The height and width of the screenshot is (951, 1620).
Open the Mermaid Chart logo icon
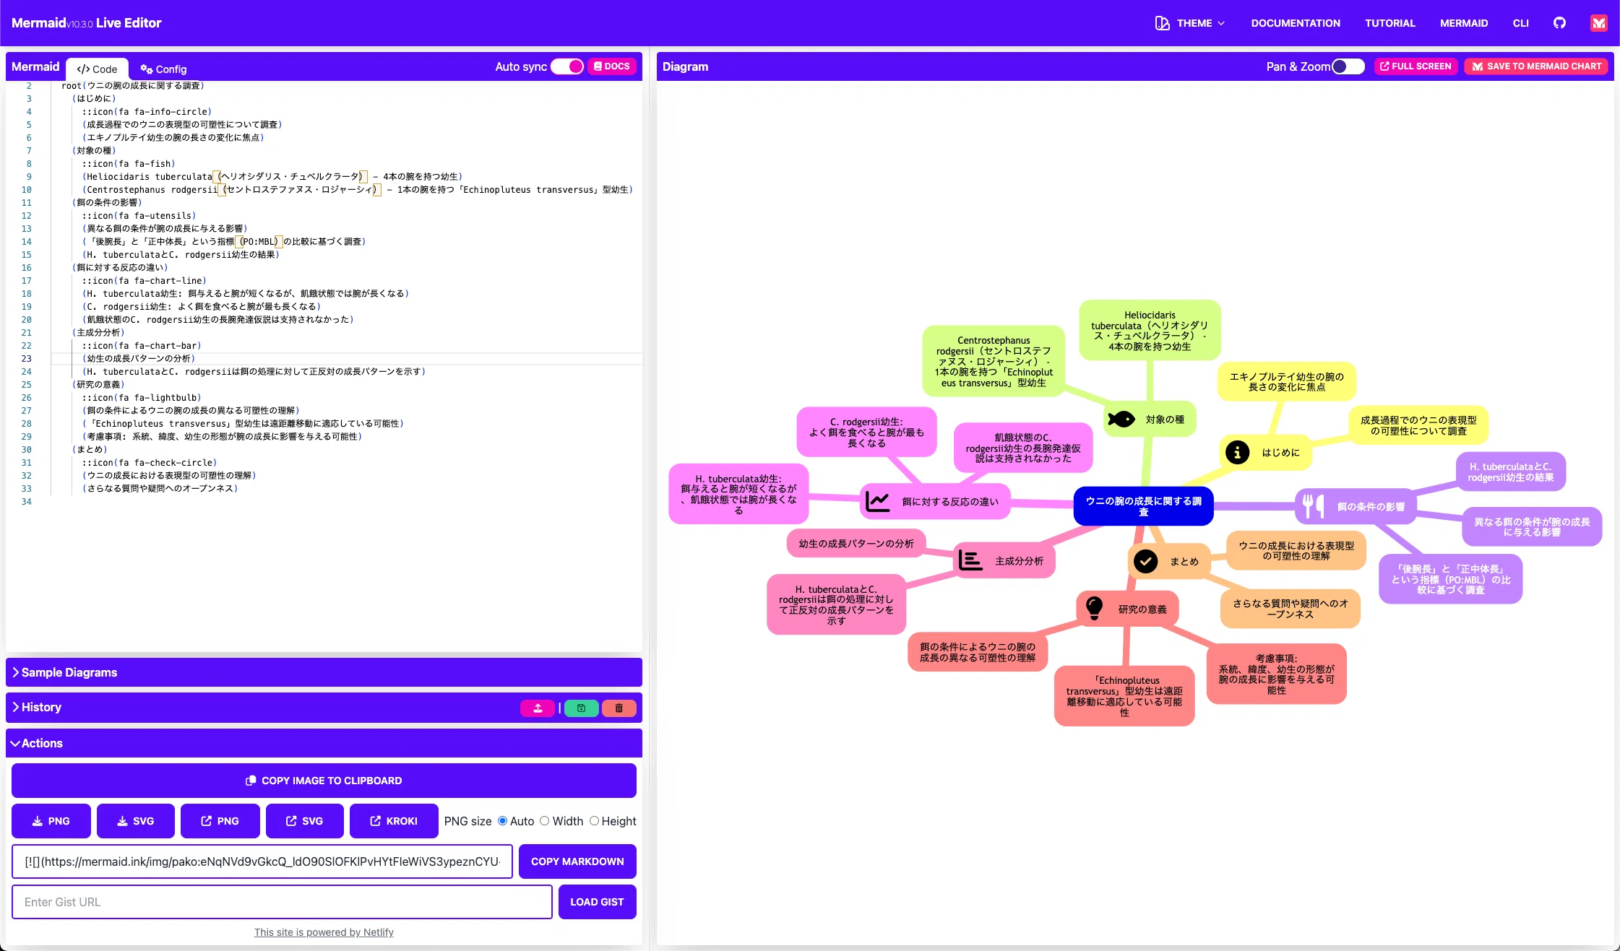pyautogui.click(x=1598, y=23)
